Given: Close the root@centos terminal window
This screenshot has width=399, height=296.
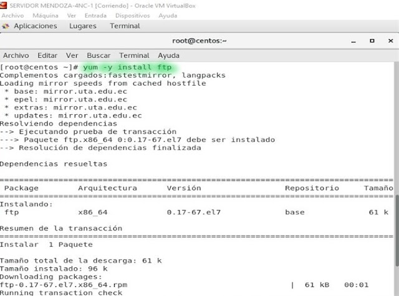Looking at the screenshot, I should coord(391,41).
